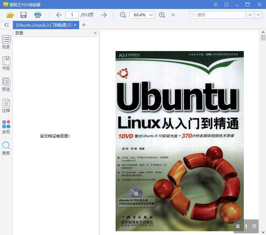The width and height of the screenshot is (266, 235).
Task: Find next search result down arrow
Action: pos(258,15)
